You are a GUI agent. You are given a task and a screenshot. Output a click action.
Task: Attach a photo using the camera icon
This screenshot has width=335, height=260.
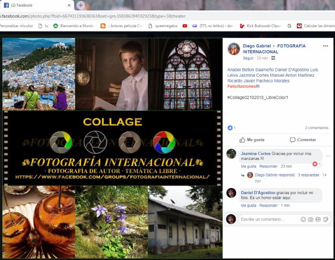310,219
